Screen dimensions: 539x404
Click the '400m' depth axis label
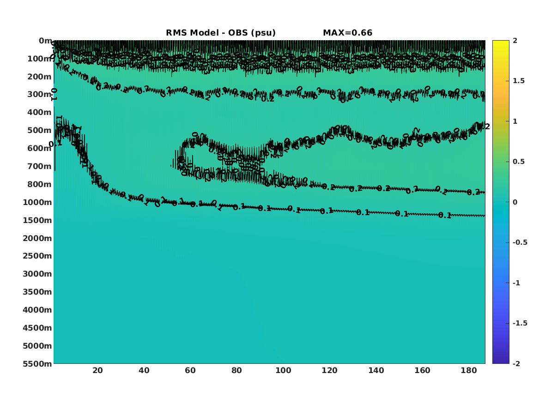click(x=40, y=112)
